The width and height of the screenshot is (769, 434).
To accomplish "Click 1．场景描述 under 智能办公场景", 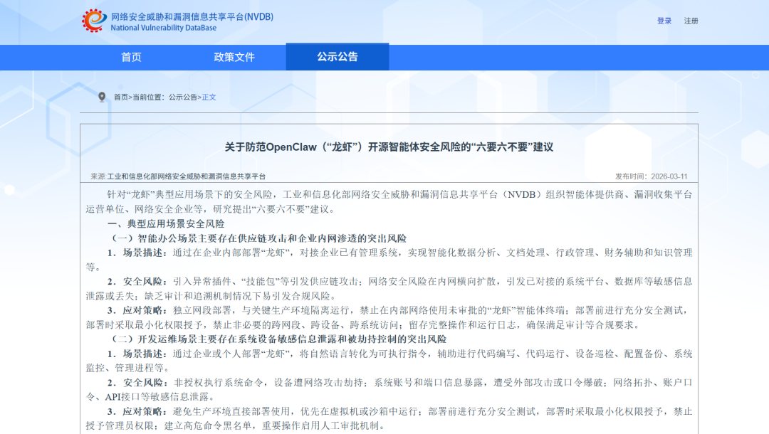I will pos(389,260).
